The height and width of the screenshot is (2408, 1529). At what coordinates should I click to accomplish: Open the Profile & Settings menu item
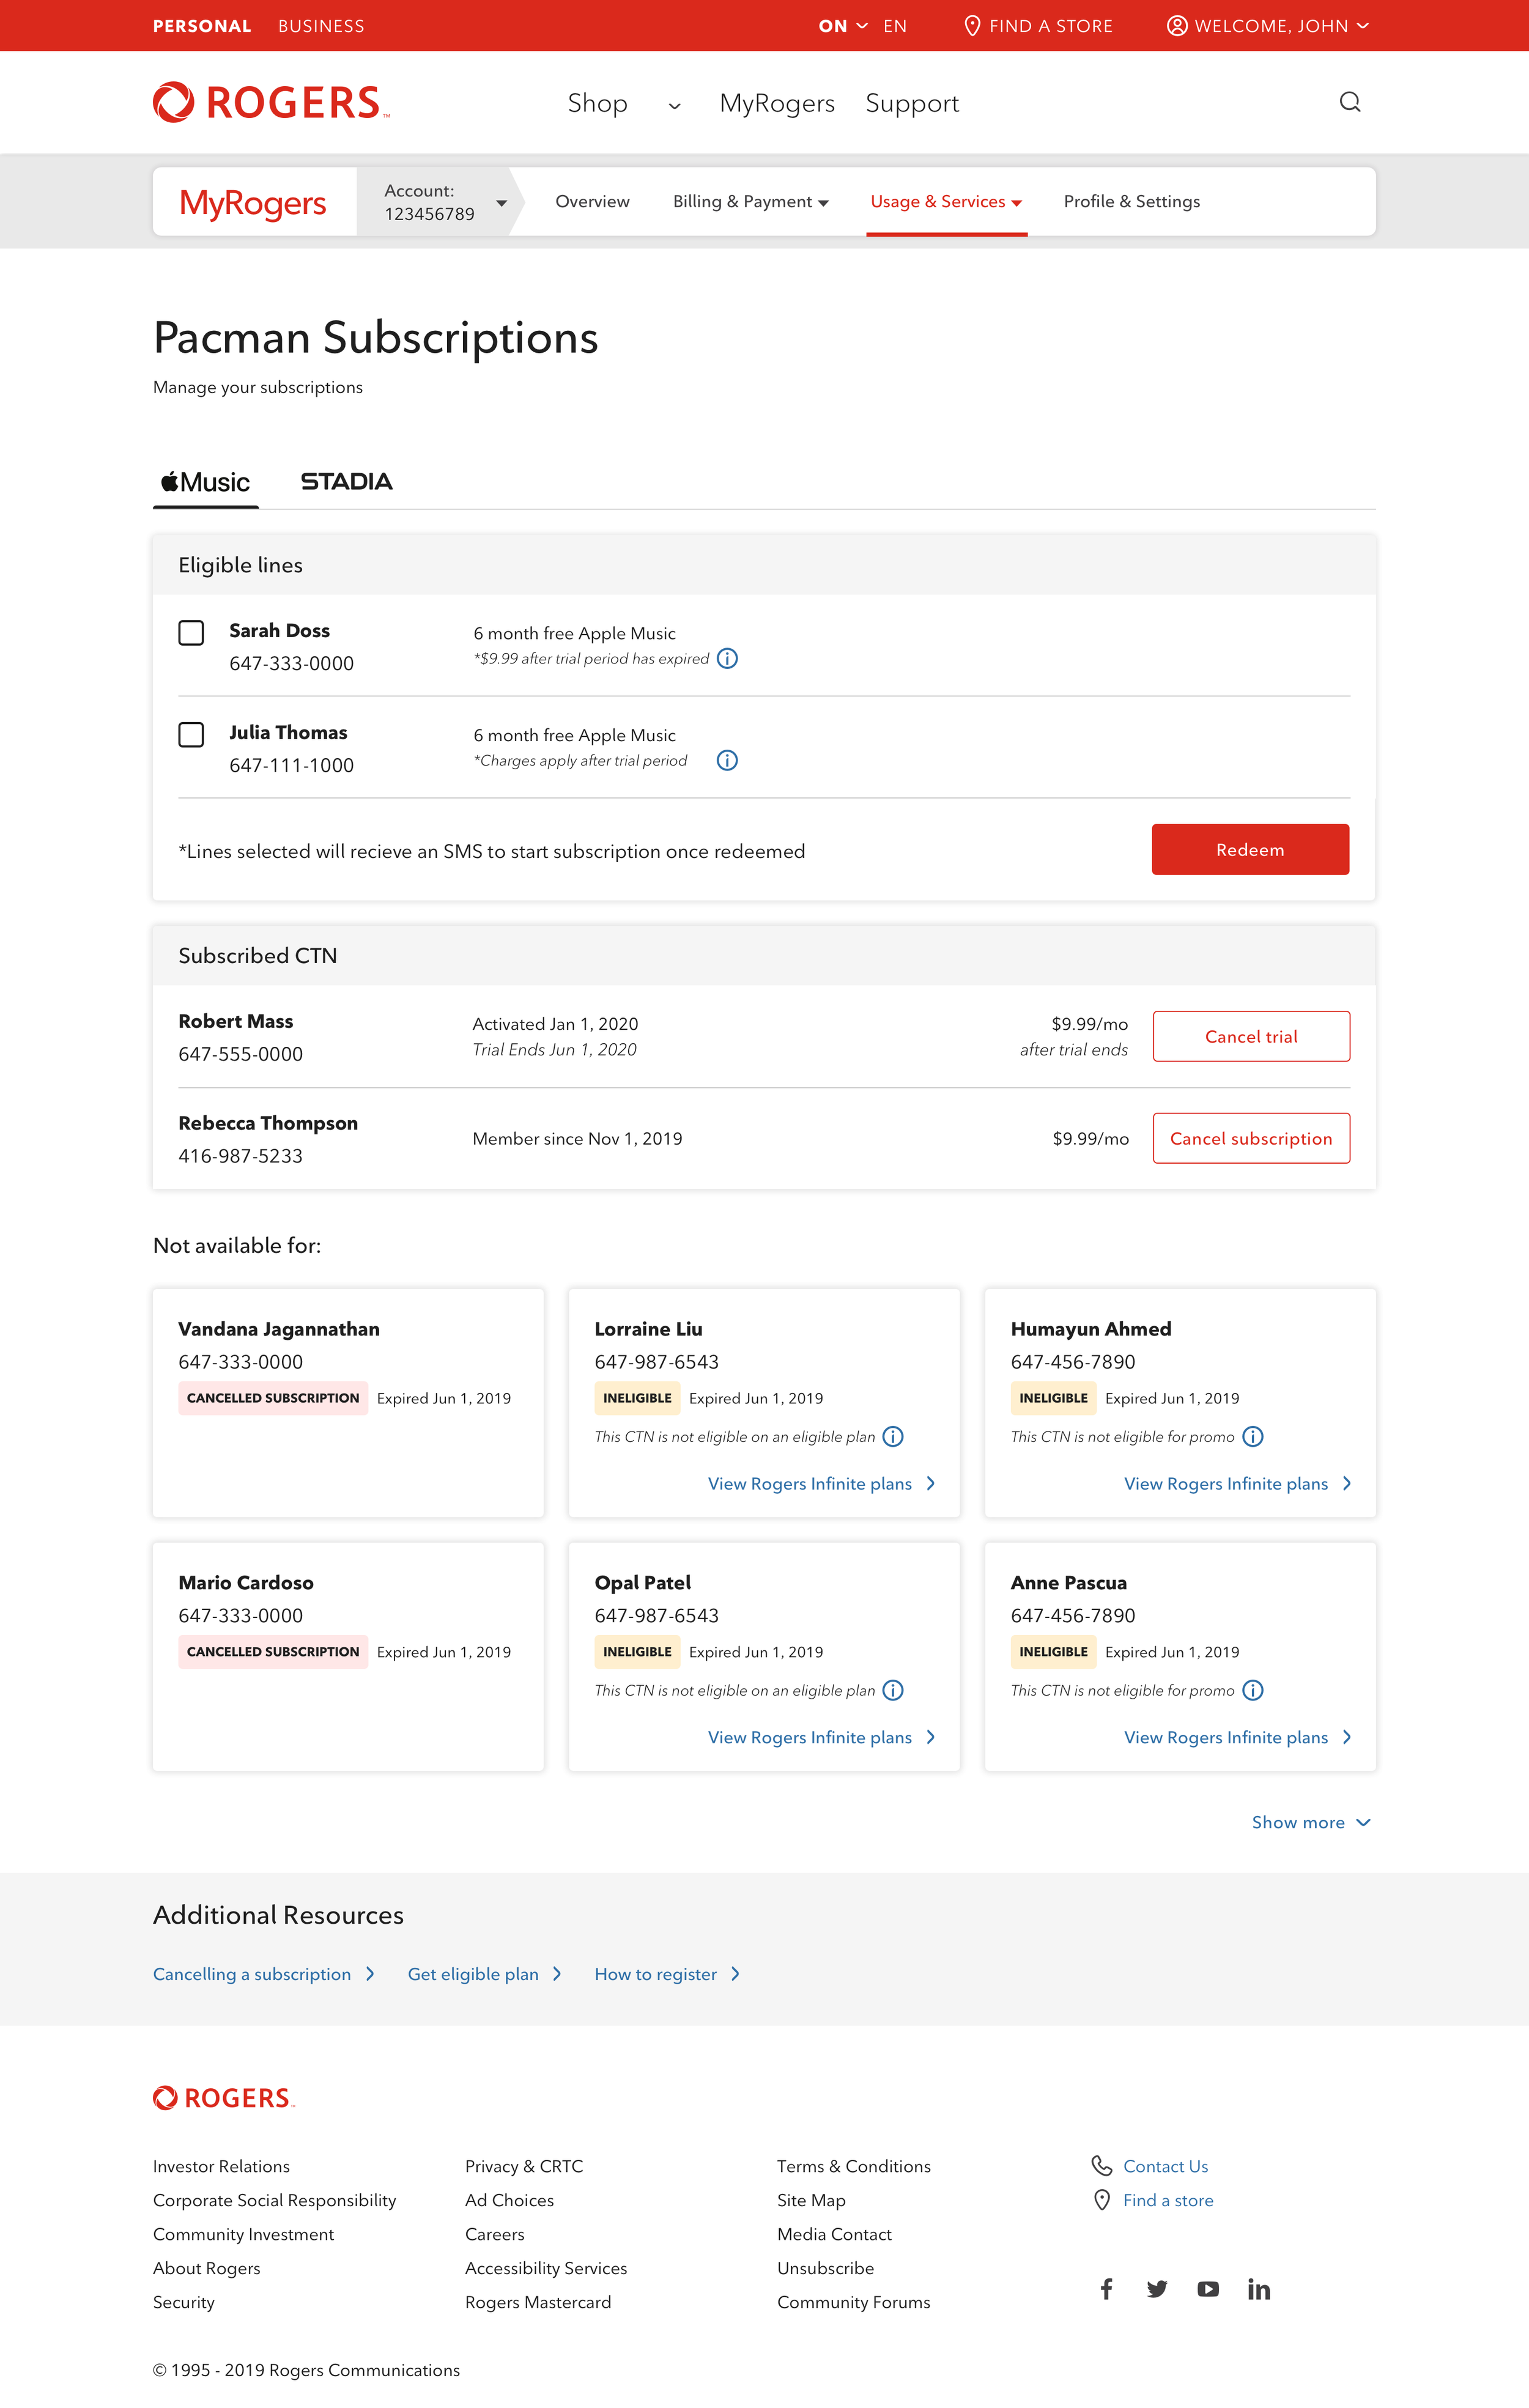coord(1131,202)
